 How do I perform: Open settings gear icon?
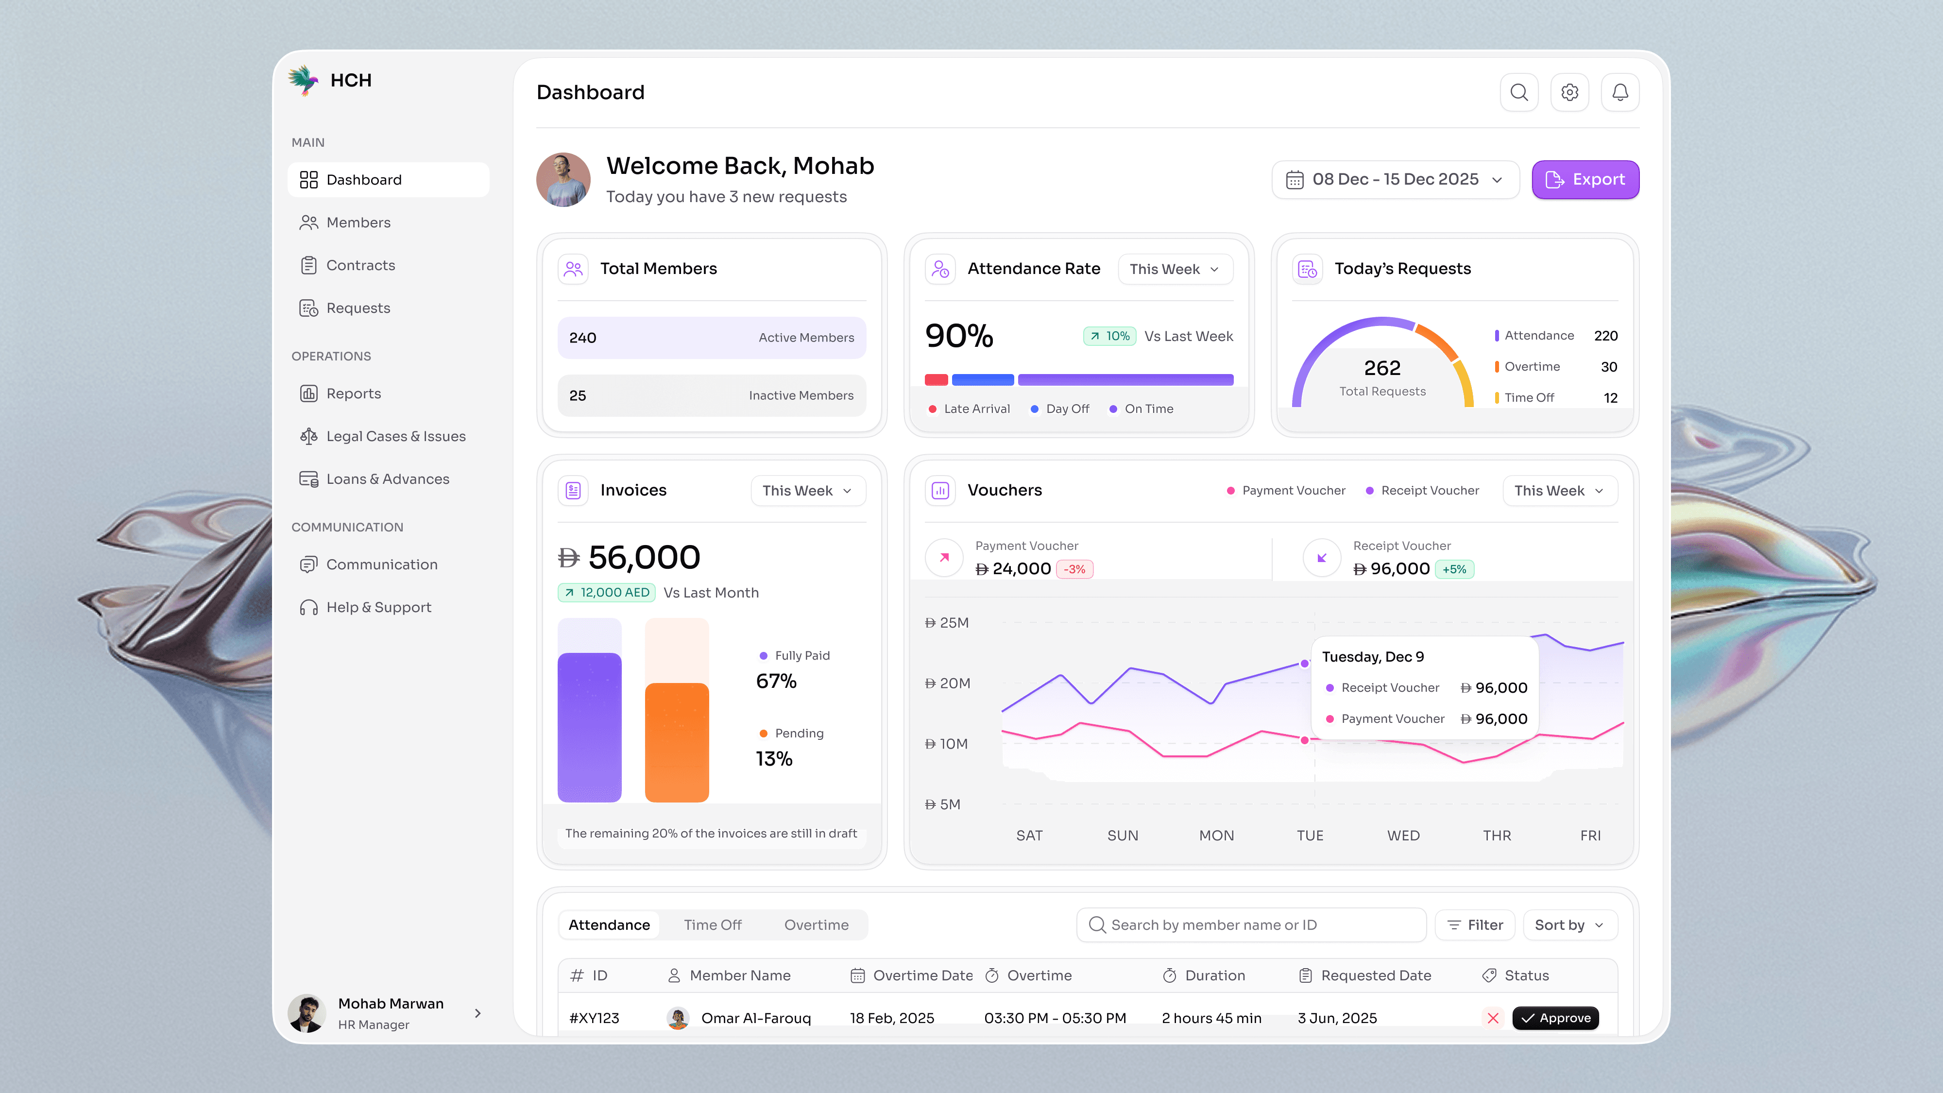click(1569, 92)
